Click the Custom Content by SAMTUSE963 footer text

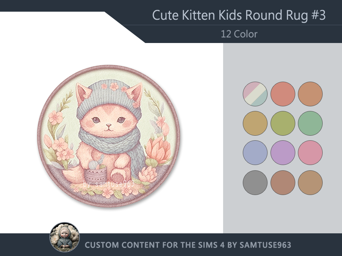(188, 245)
